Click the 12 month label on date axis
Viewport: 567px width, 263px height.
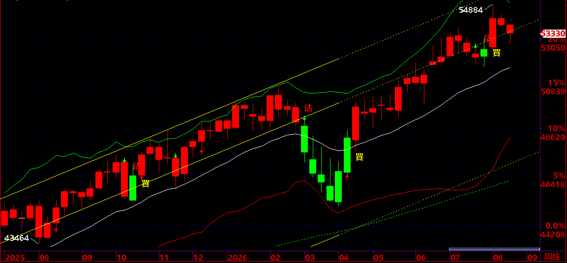pos(199,258)
